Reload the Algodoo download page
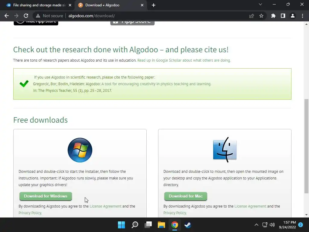Viewport: 309px width, 232px height. tap(26, 16)
